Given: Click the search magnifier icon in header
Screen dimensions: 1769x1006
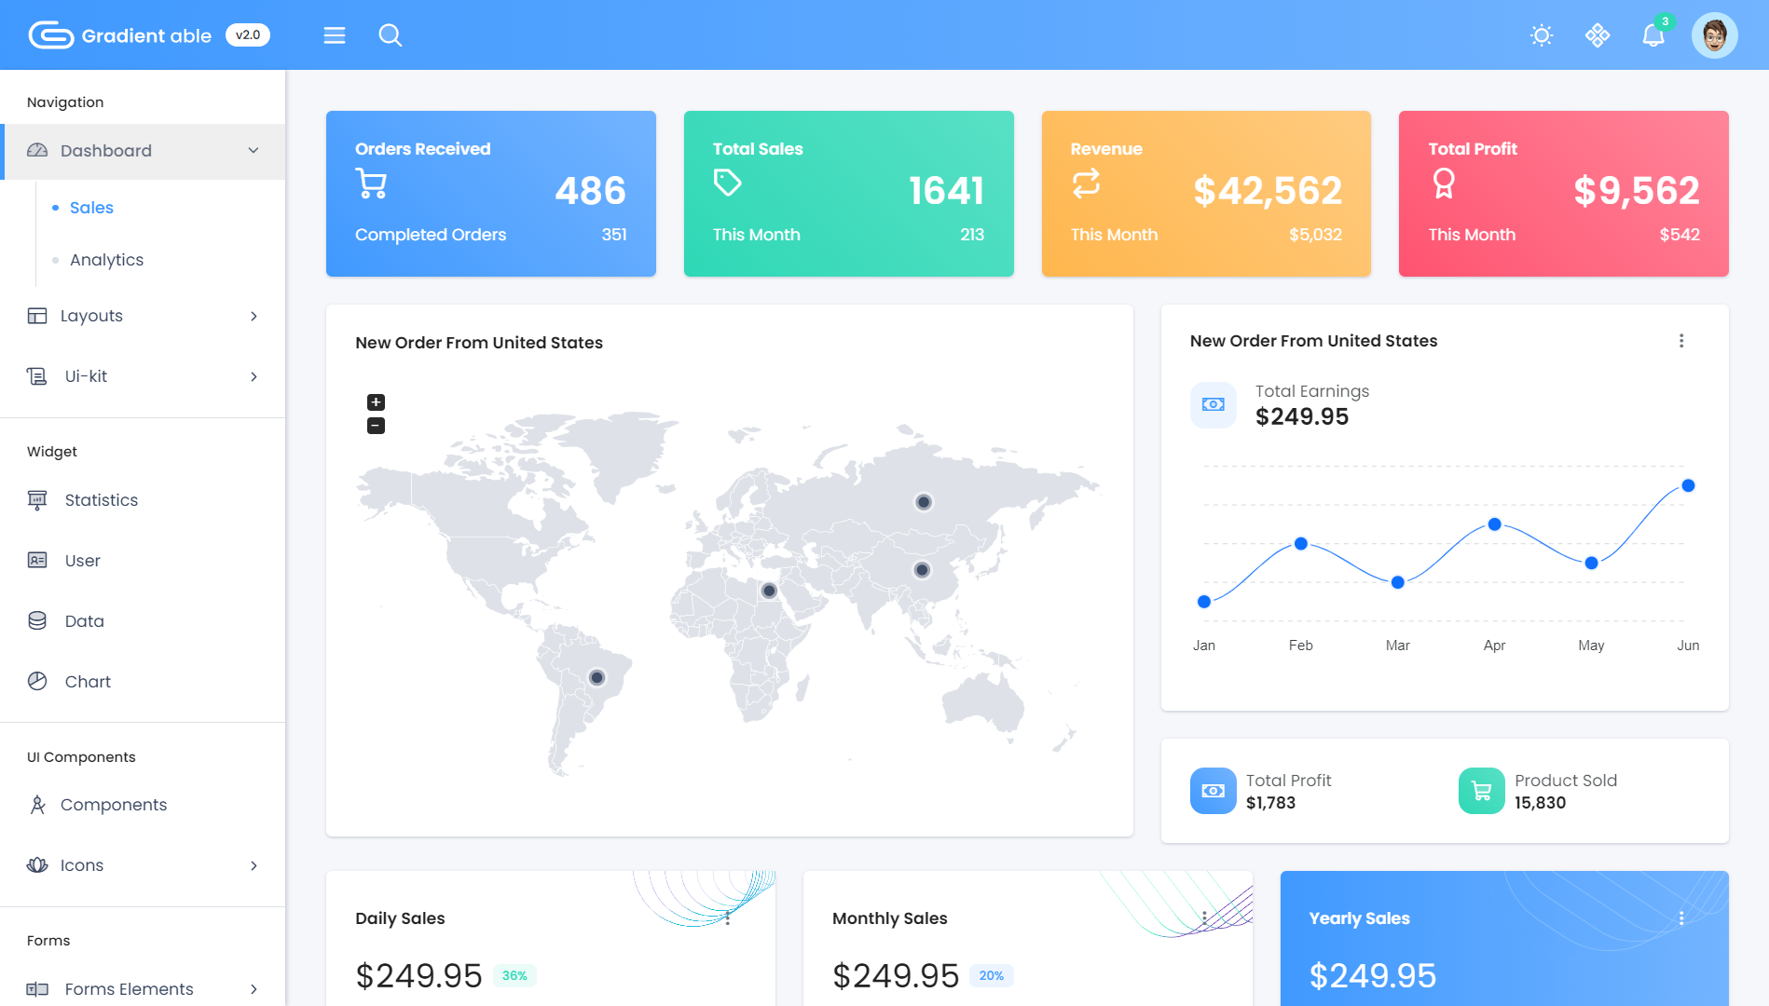Looking at the screenshot, I should tap(390, 35).
